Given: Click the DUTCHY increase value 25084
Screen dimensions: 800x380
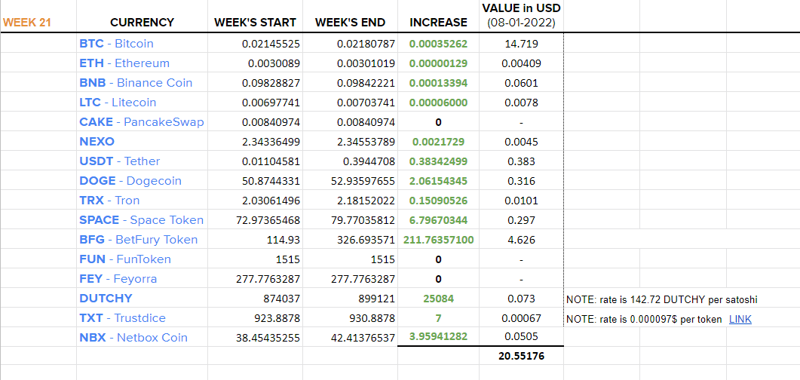Looking at the screenshot, I should (438, 299).
